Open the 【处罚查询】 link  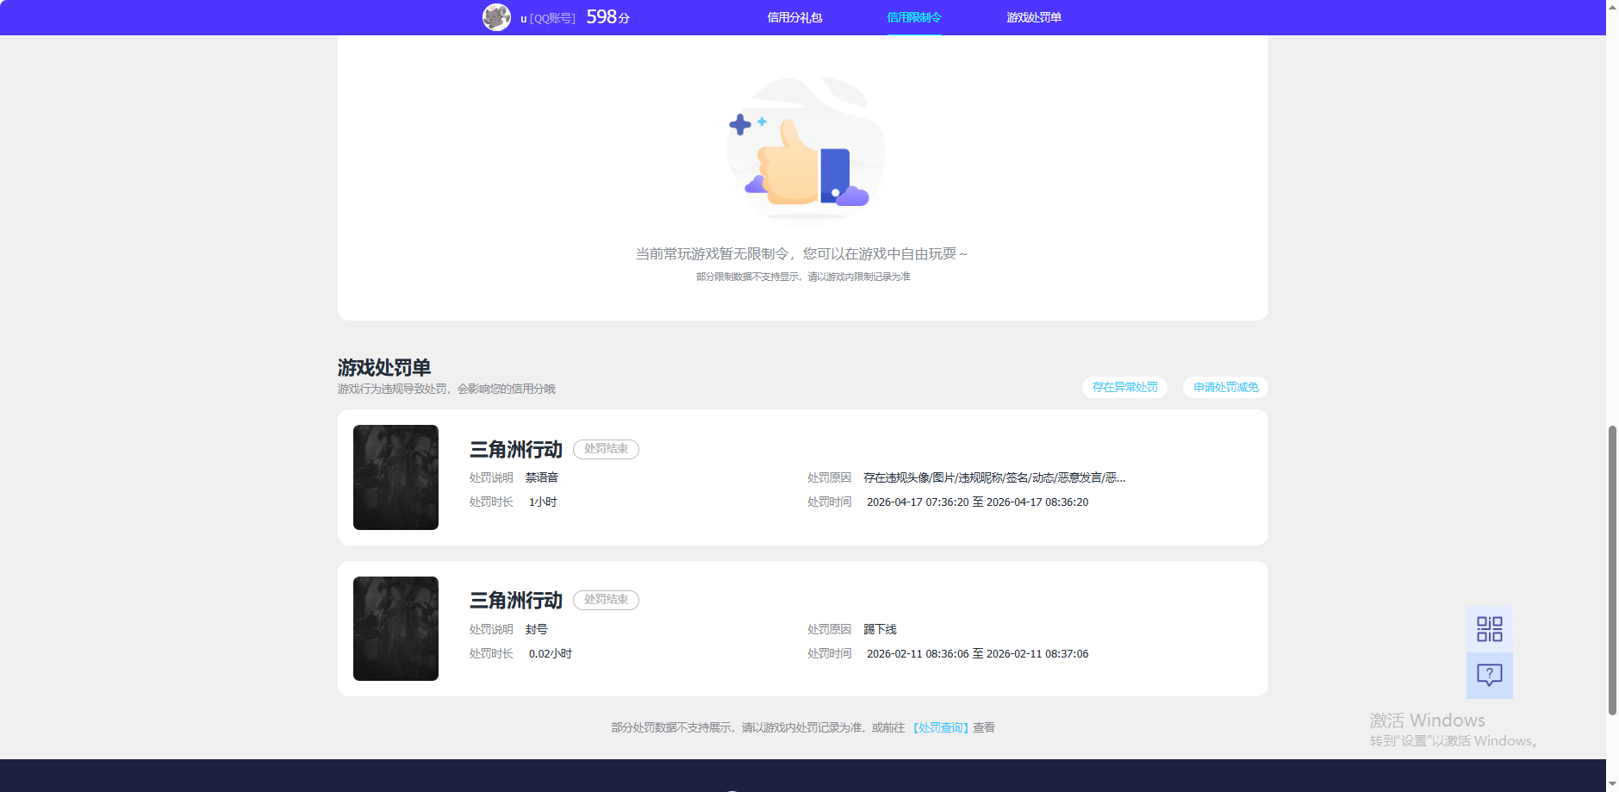tap(940, 727)
